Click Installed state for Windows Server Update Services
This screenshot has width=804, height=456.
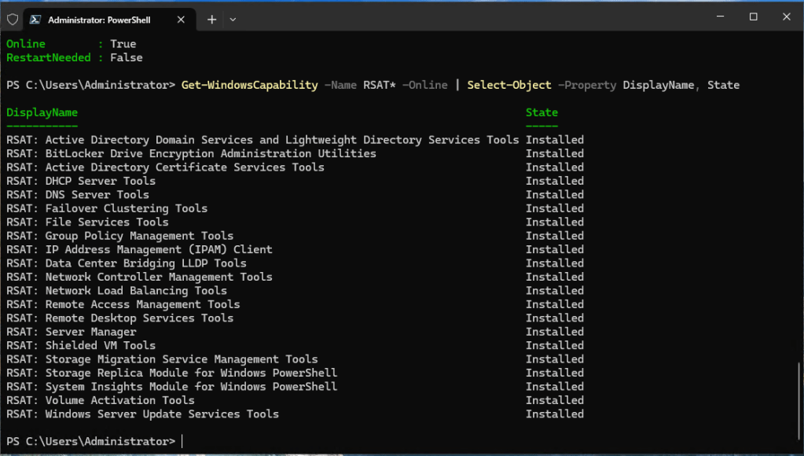[x=554, y=414]
